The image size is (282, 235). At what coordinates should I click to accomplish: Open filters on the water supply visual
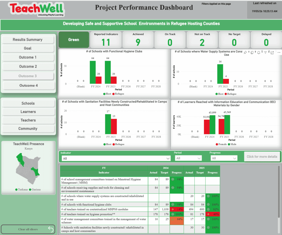[x=265, y=53]
